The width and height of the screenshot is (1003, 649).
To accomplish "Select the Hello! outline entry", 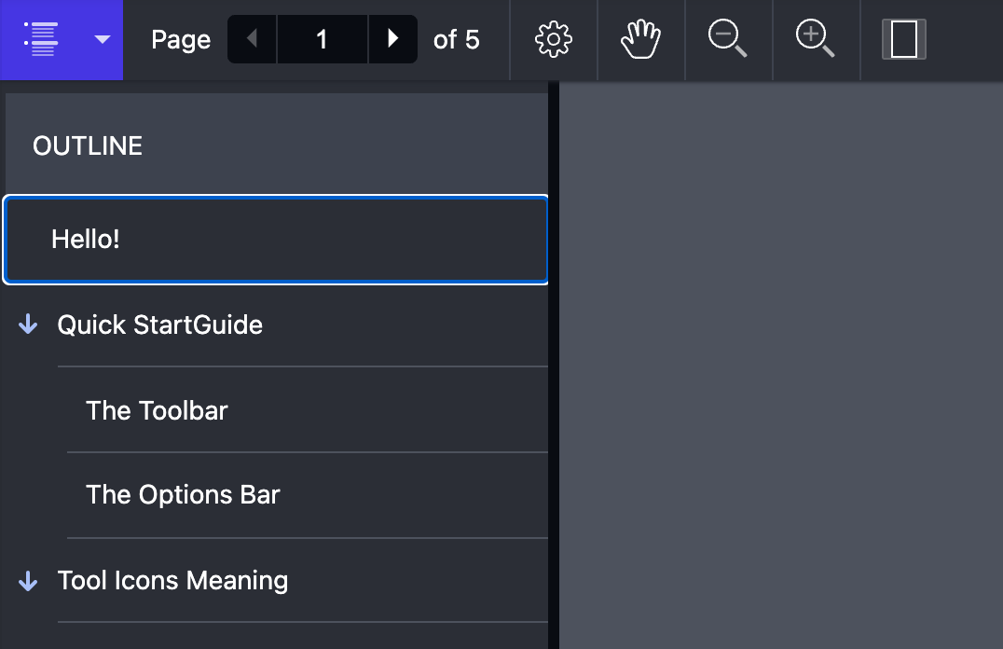I will (276, 240).
